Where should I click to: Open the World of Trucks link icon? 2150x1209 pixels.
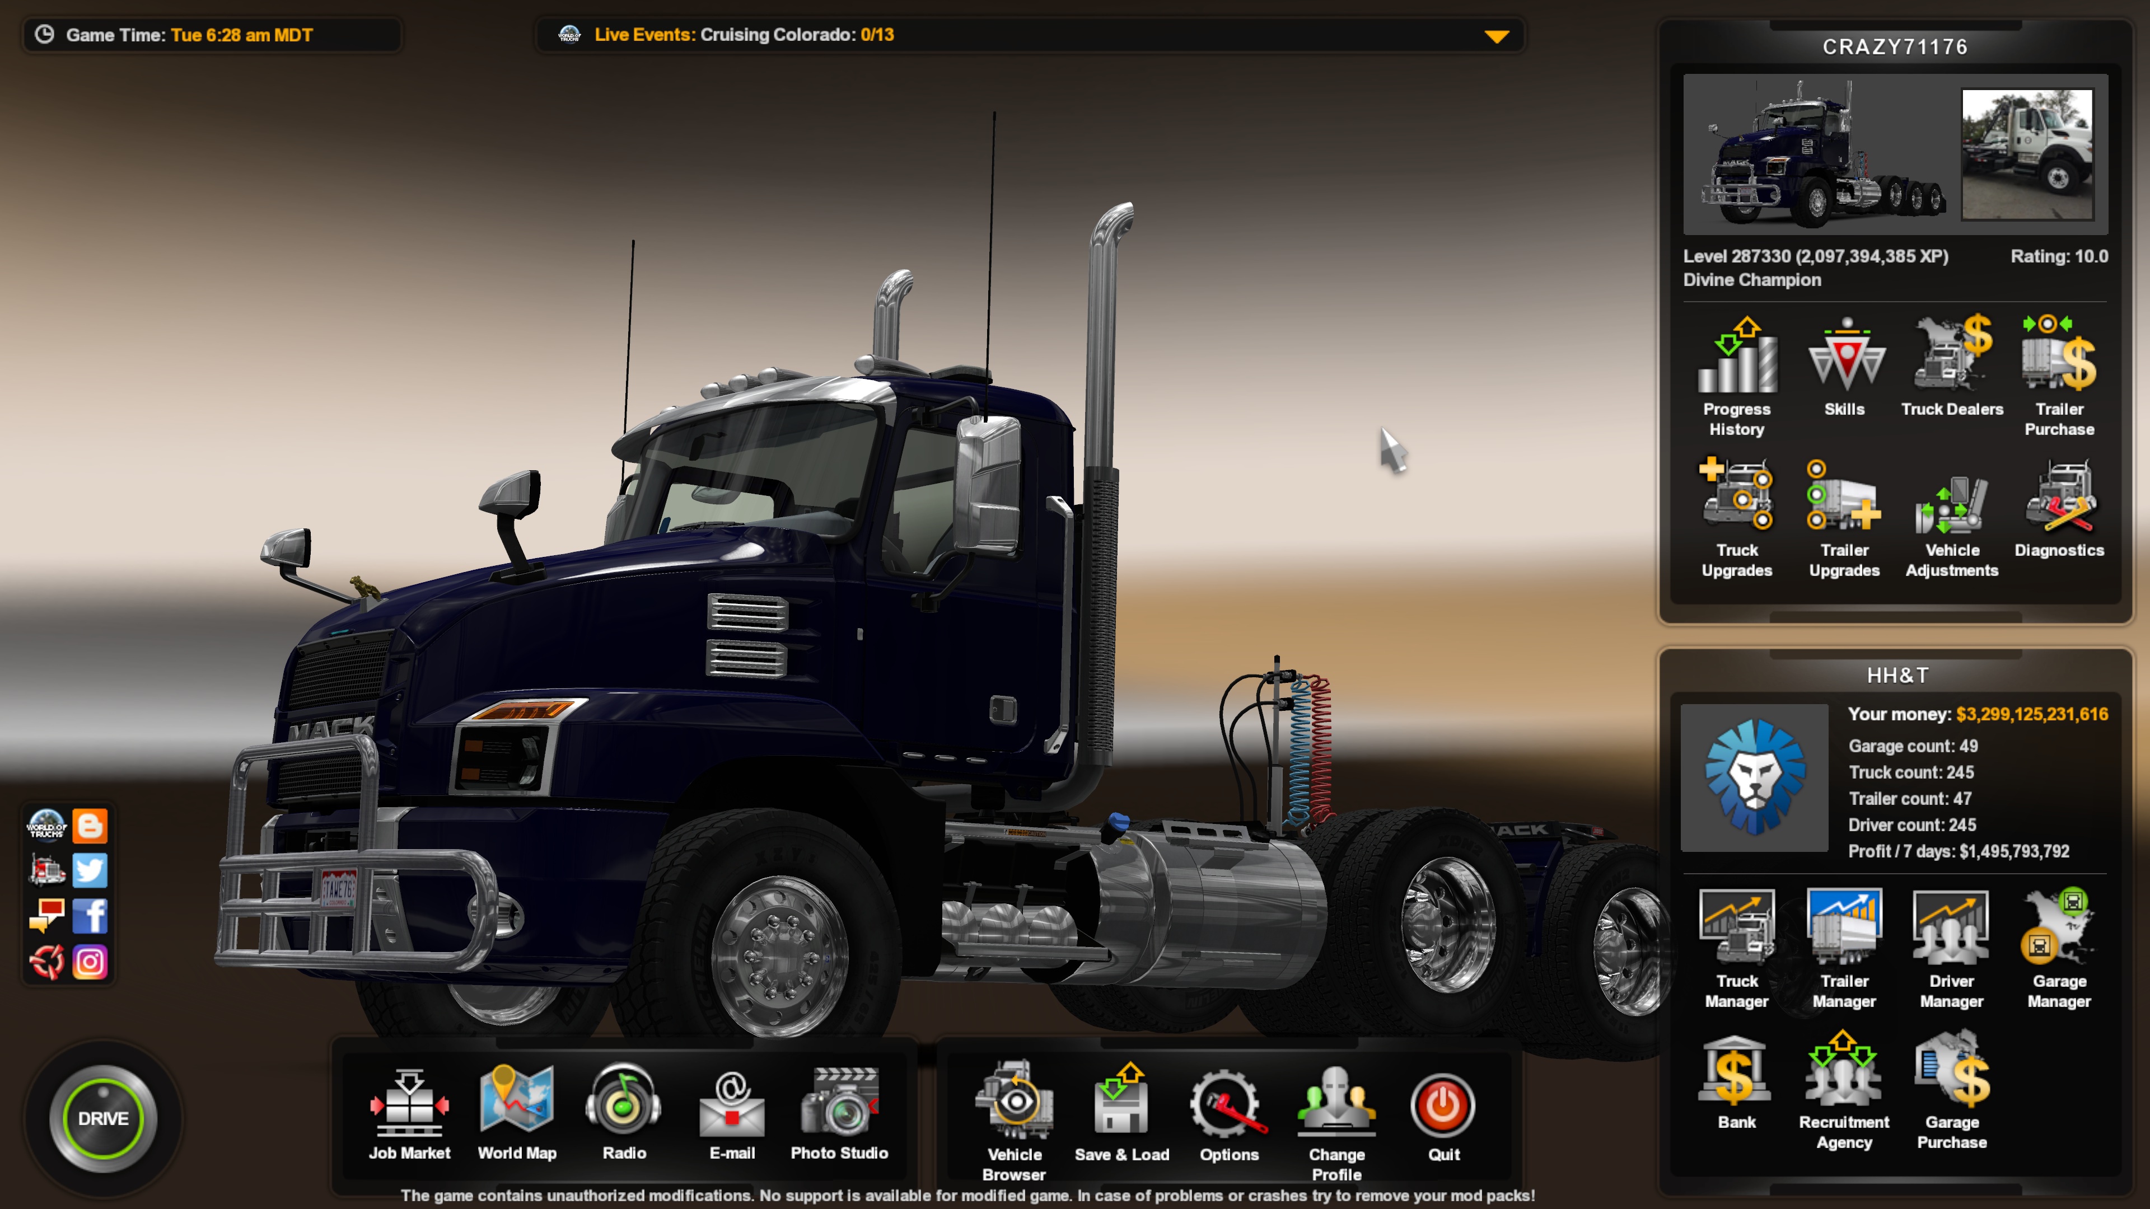(x=46, y=825)
